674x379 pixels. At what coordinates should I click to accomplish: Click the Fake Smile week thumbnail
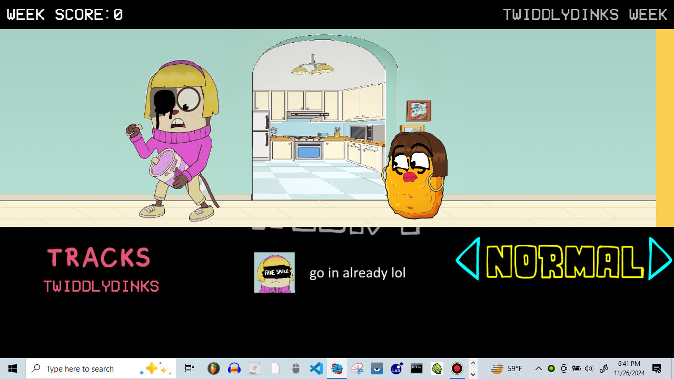coord(274,272)
